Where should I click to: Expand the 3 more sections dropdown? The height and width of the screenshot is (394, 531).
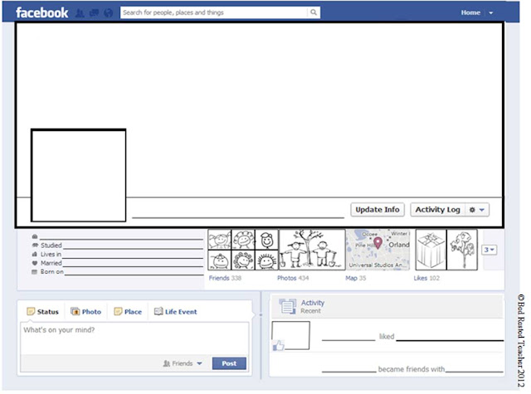[489, 250]
